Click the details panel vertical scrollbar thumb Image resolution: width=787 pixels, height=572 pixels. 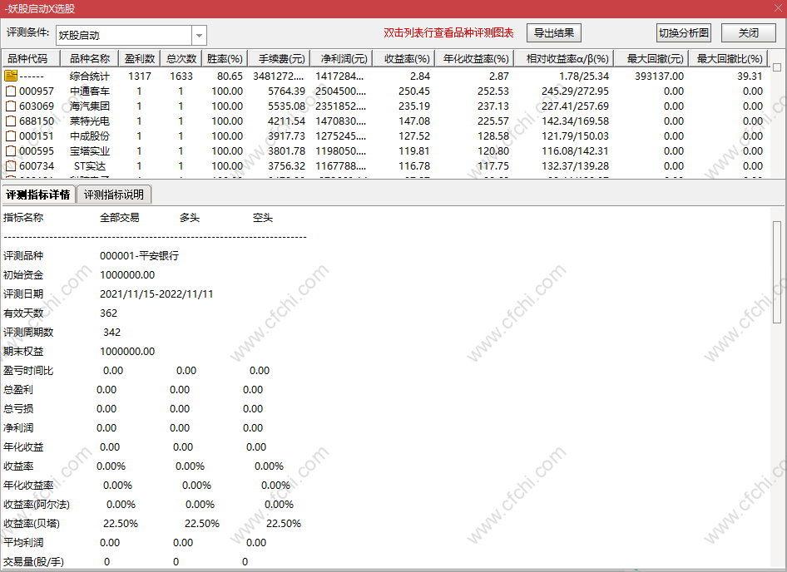(x=777, y=272)
